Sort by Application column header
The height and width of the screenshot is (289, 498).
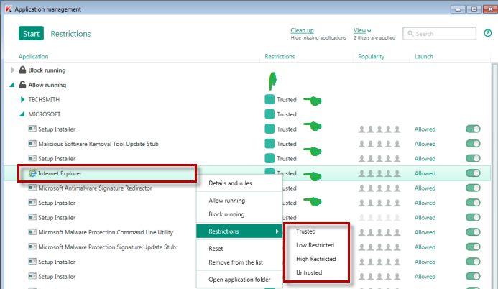(33, 57)
